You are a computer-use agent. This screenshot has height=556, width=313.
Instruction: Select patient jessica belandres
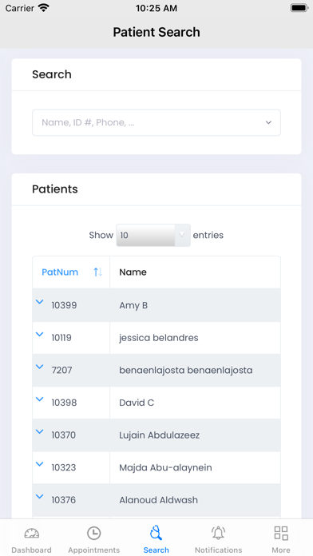coord(158,338)
